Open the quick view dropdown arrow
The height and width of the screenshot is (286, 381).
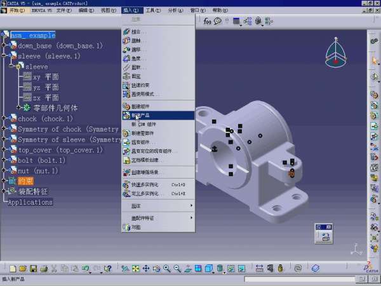click(x=213, y=273)
